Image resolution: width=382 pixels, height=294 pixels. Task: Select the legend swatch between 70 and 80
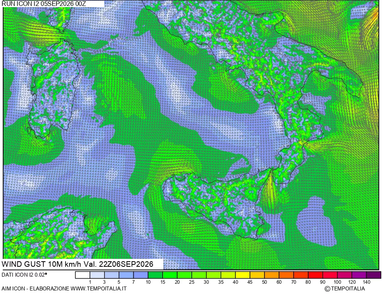coord(301,275)
